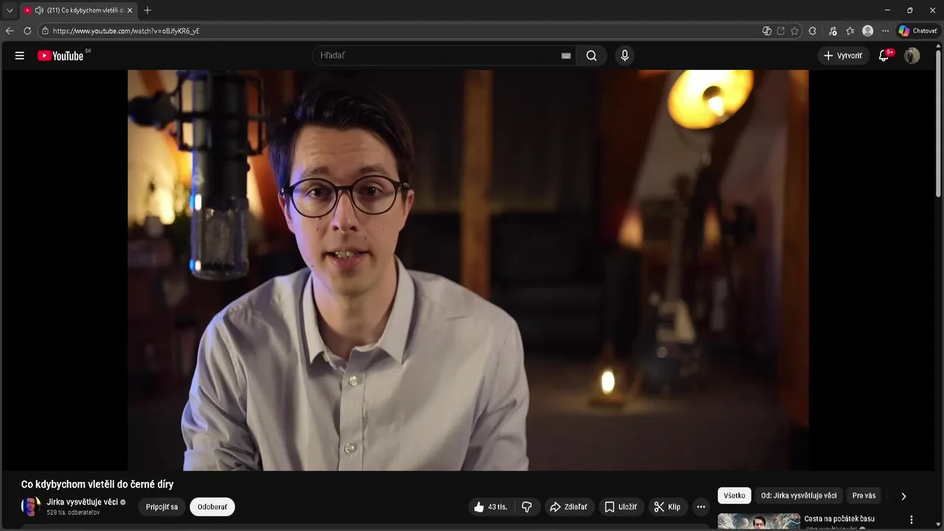View site information lock icon

click(x=45, y=31)
